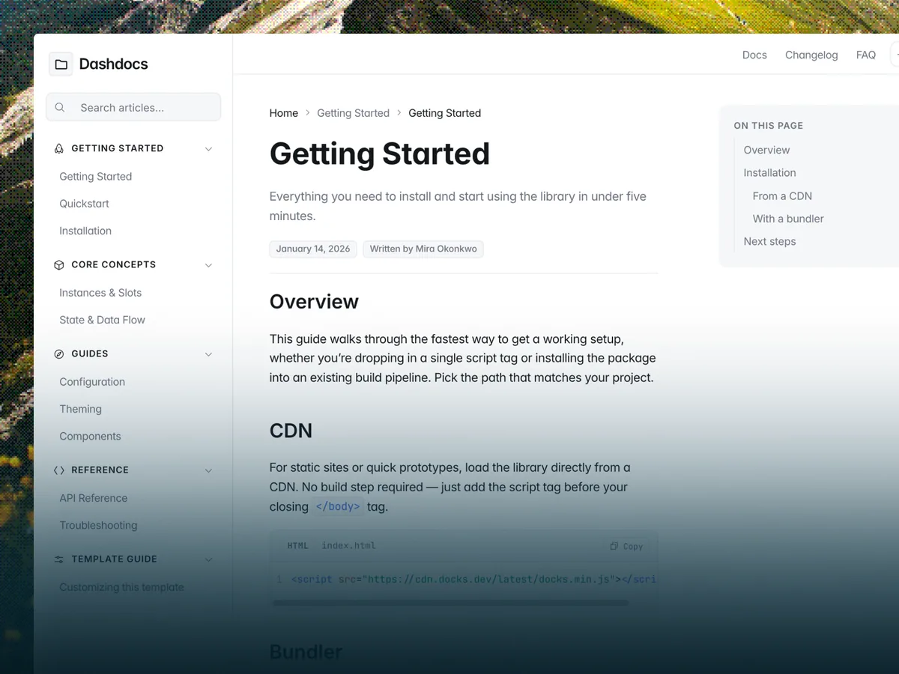Collapse the Guides sidebar section
Image resolution: width=899 pixels, height=674 pixels.
tap(208, 354)
